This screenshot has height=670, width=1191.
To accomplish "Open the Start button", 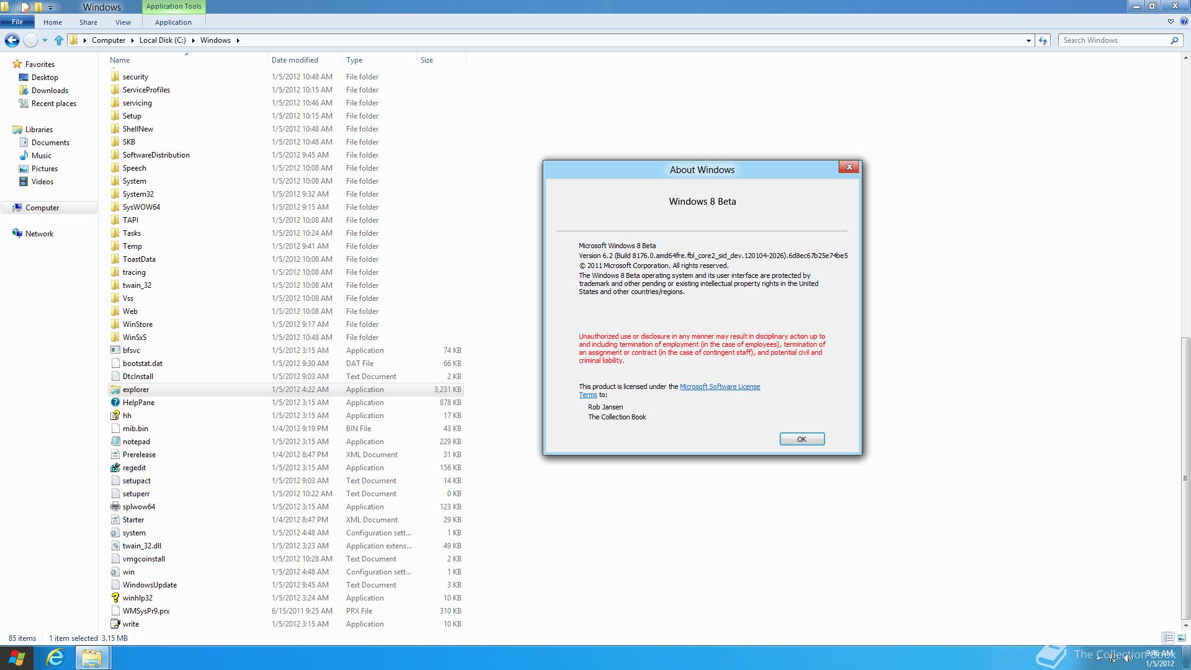I will [17, 658].
